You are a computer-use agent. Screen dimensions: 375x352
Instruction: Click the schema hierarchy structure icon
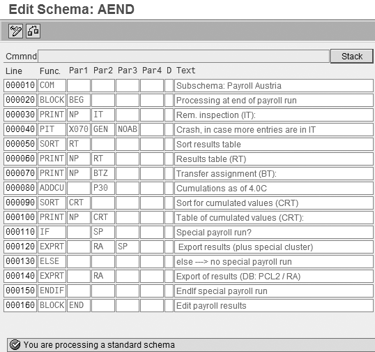tap(33, 31)
